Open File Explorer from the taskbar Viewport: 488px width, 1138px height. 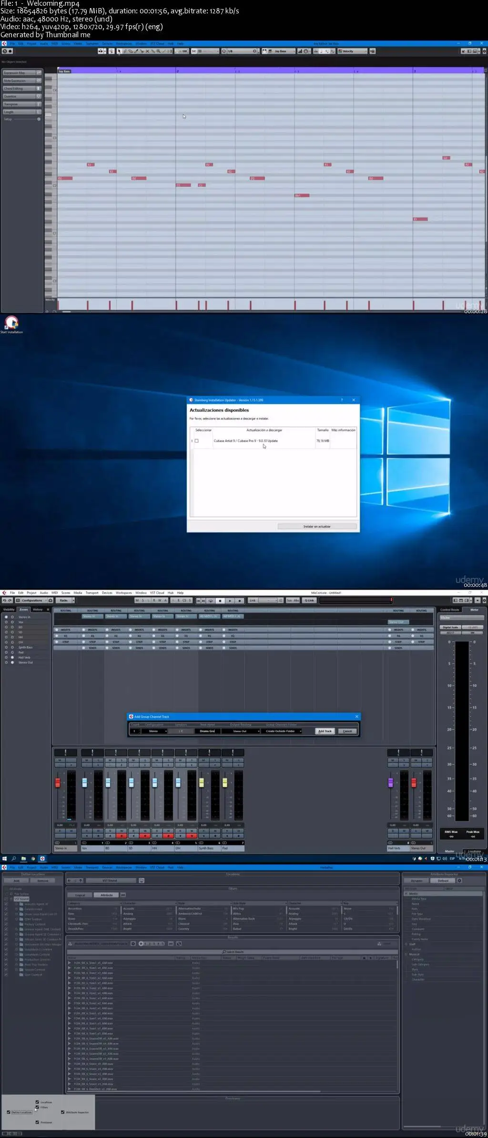(23, 859)
